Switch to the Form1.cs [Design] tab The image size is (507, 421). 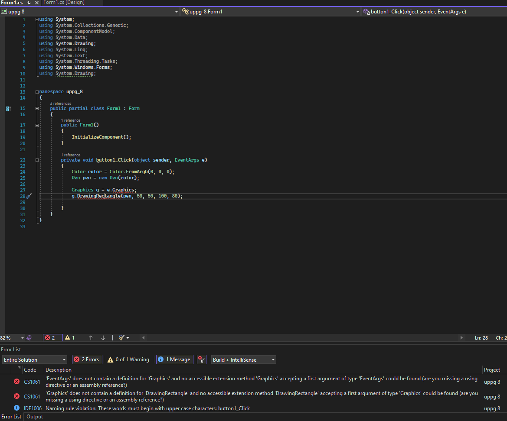[x=64, y=3]
